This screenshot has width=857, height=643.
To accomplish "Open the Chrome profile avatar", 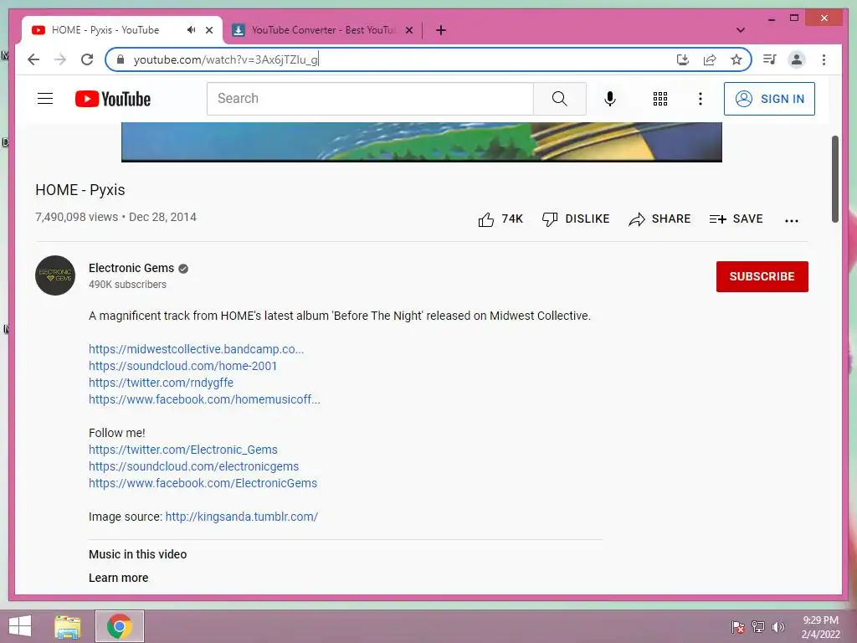I will (797, 59).
